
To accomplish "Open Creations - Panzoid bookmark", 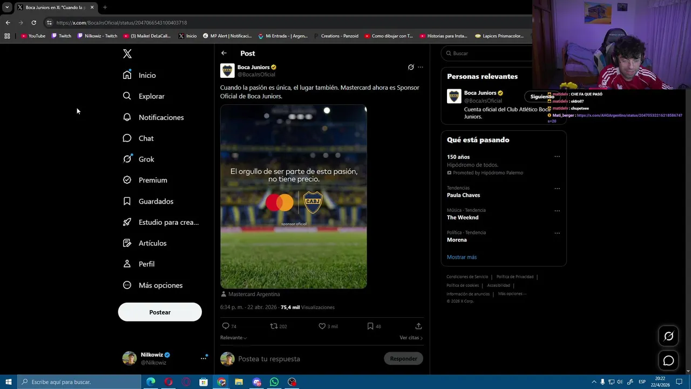I will (335, 36).
